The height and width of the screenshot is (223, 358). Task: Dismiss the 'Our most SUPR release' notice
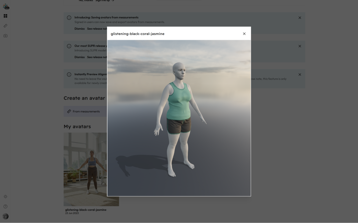click(x=80, y=57)
